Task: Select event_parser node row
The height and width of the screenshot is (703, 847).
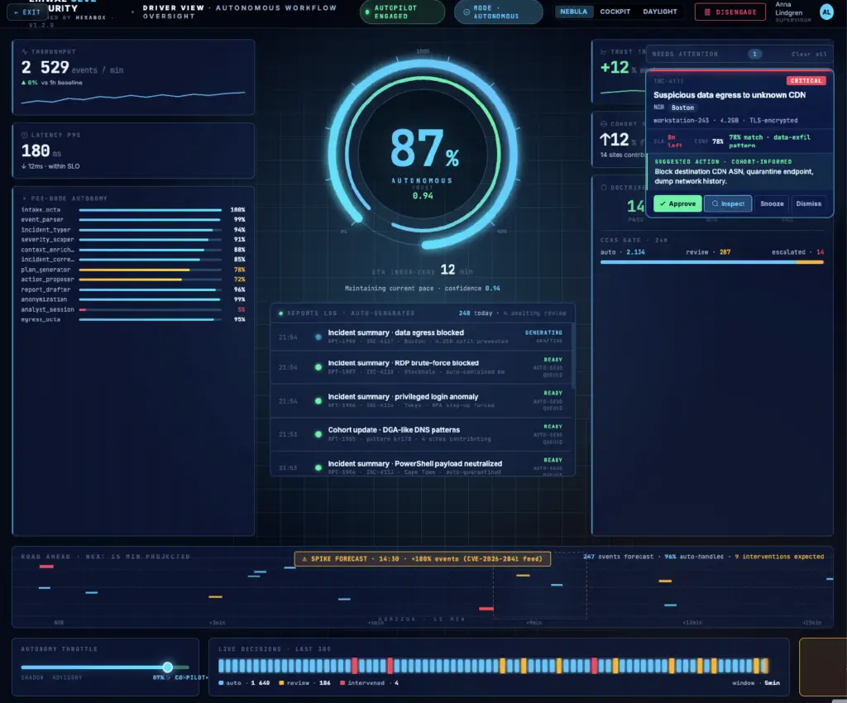Action: click(133, 219)
